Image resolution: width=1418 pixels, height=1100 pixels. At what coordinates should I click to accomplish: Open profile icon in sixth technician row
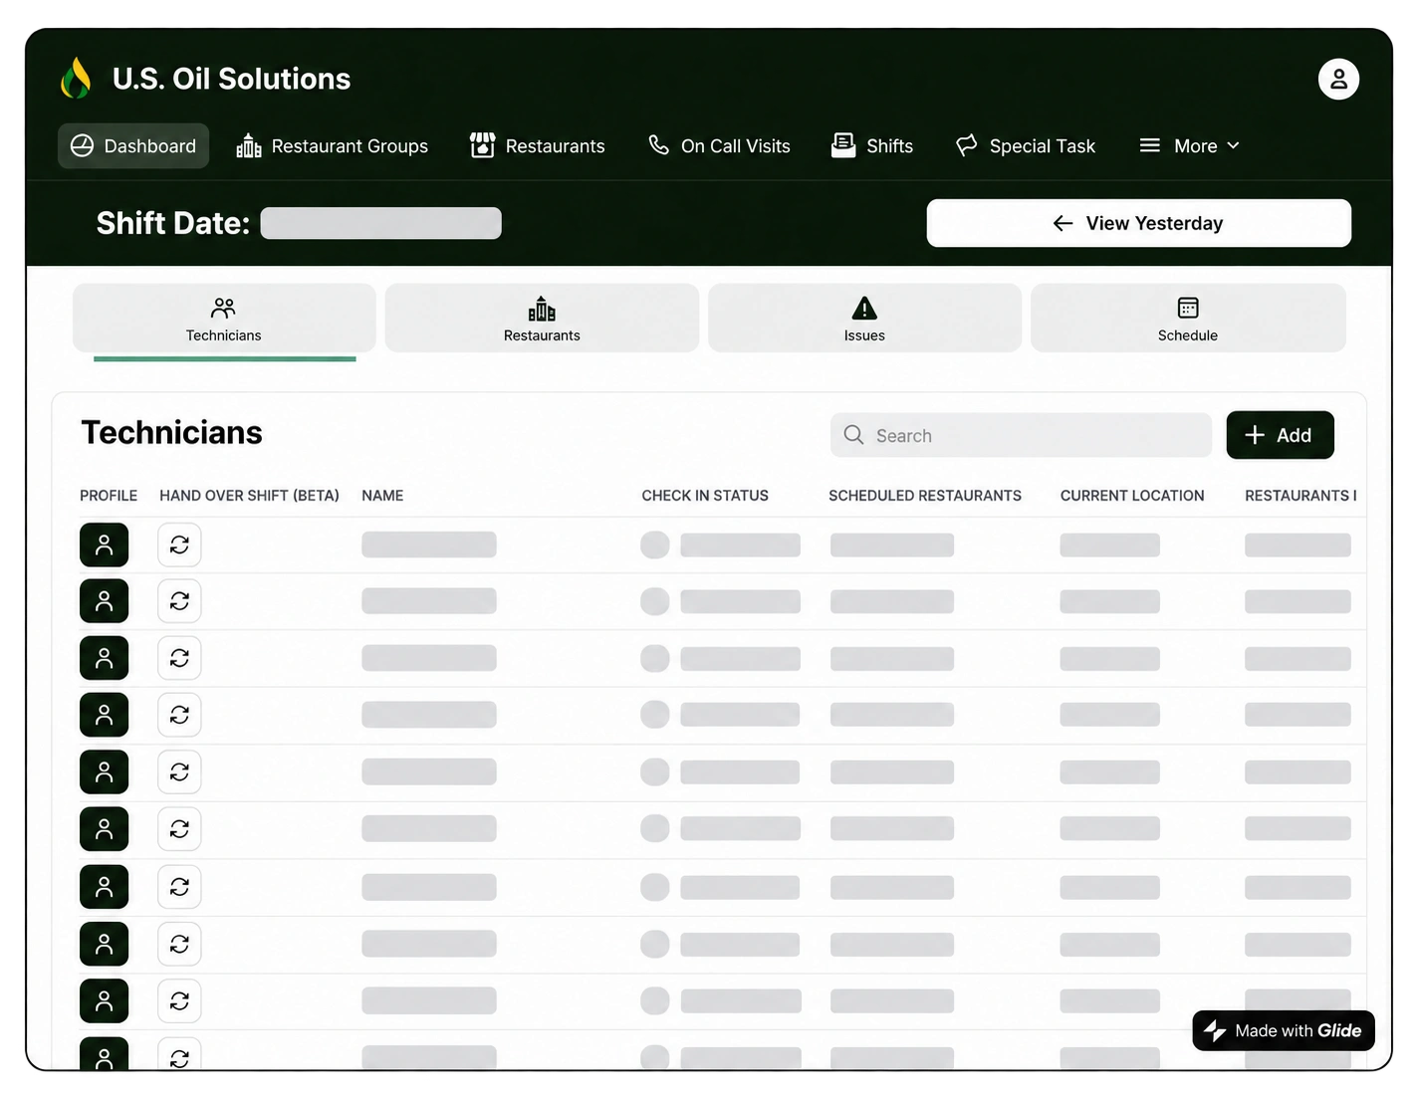point(105,829)
